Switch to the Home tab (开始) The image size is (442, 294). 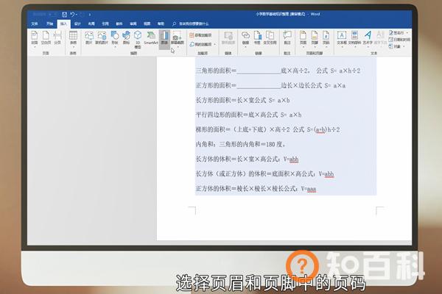(x=49, y=24)
